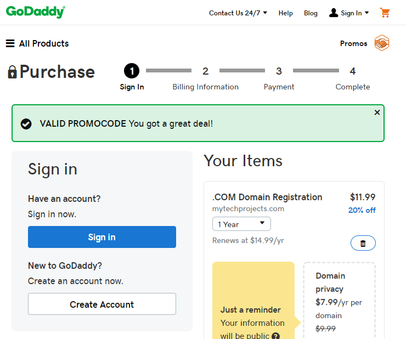
Task: Dismiss the valid promocode banner
Action: point(377,112)
